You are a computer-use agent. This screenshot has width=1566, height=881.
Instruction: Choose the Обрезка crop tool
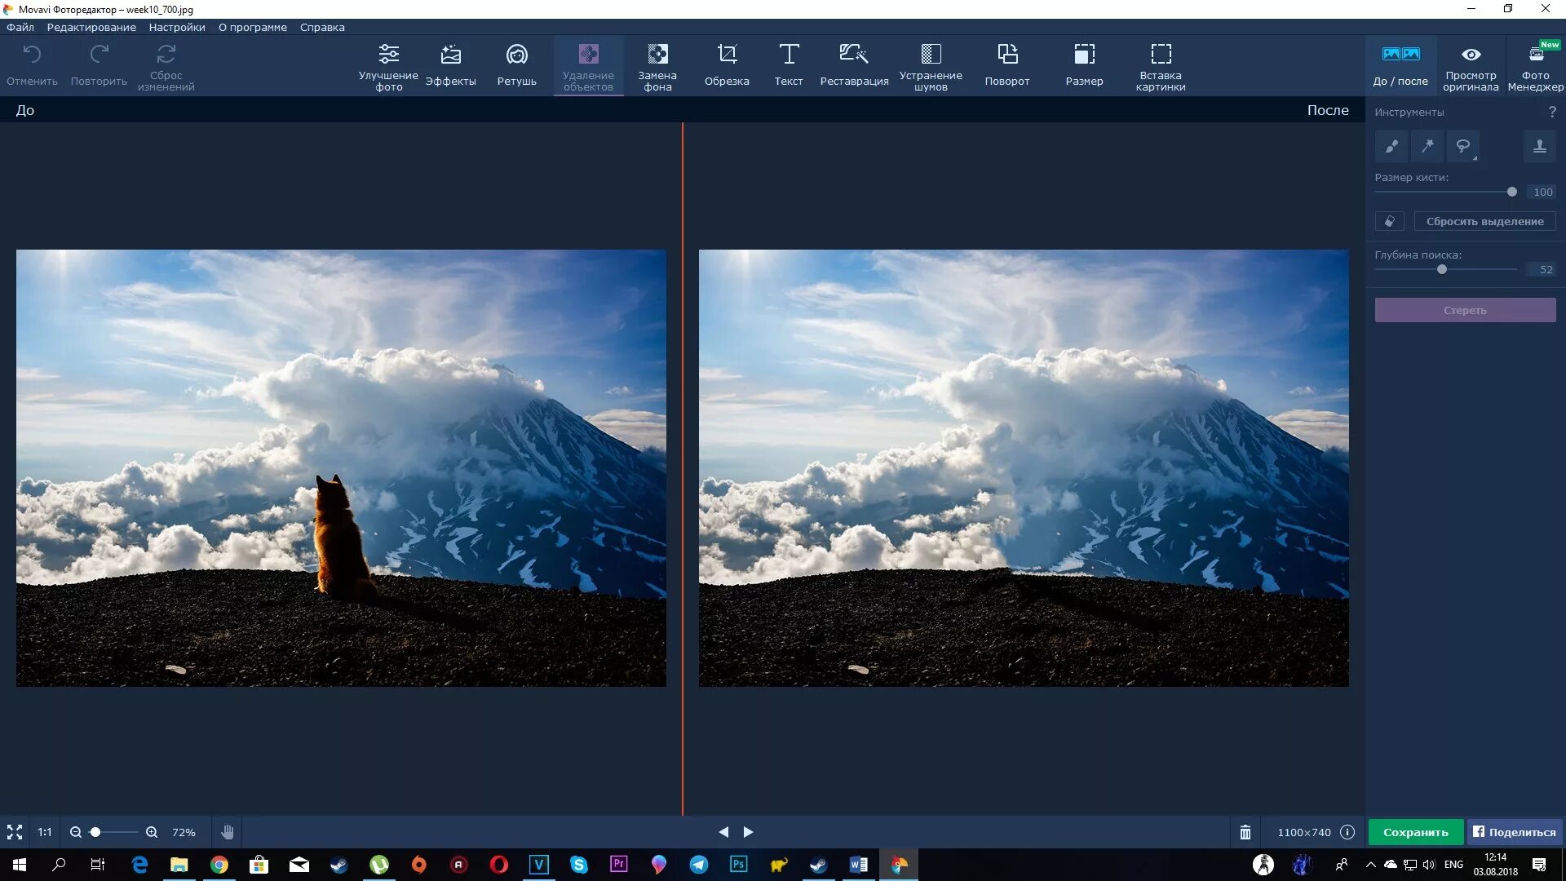(x=726, y=64)
